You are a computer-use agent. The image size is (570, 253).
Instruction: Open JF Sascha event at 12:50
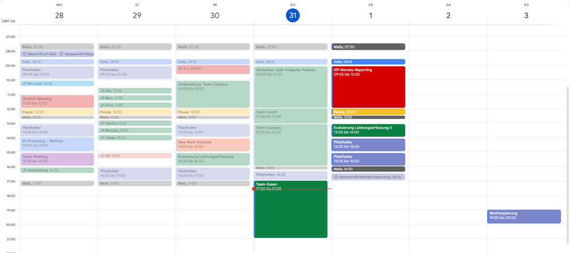(135, 123)
